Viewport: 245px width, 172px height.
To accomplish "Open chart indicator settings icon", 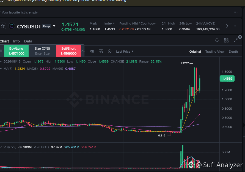I will pyautogui.click(x=101, y=51).
